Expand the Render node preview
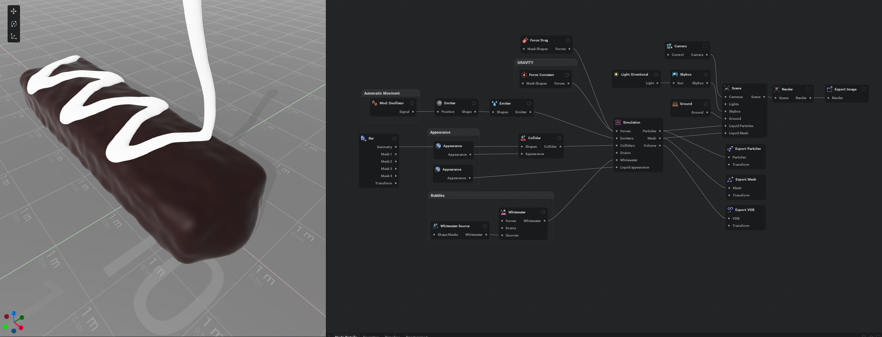Viewport: 882px width, 337px height. [809, 89]
